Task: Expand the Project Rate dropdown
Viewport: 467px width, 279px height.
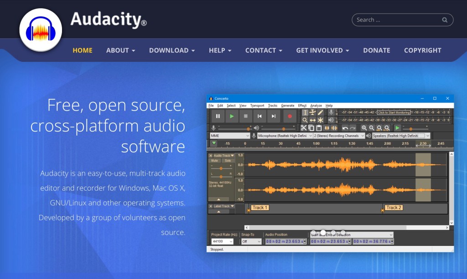Action: 230,242
